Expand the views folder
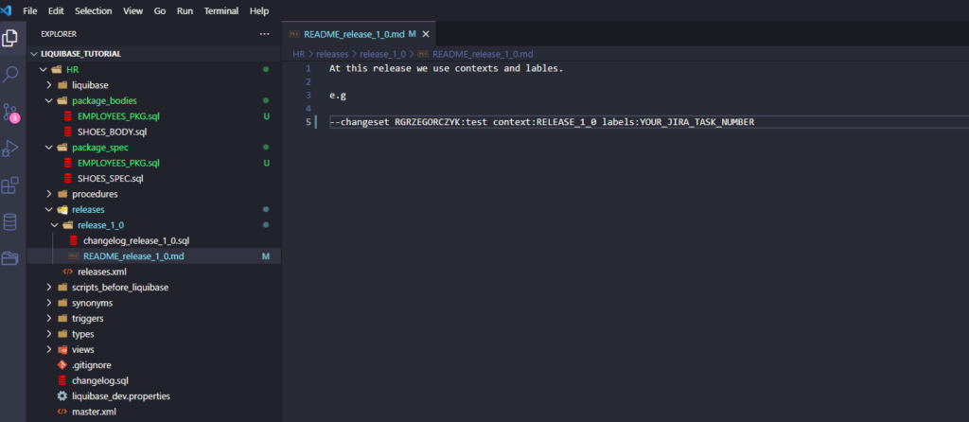Viewport: 969px width, 422px height. (x=153, y=349)
